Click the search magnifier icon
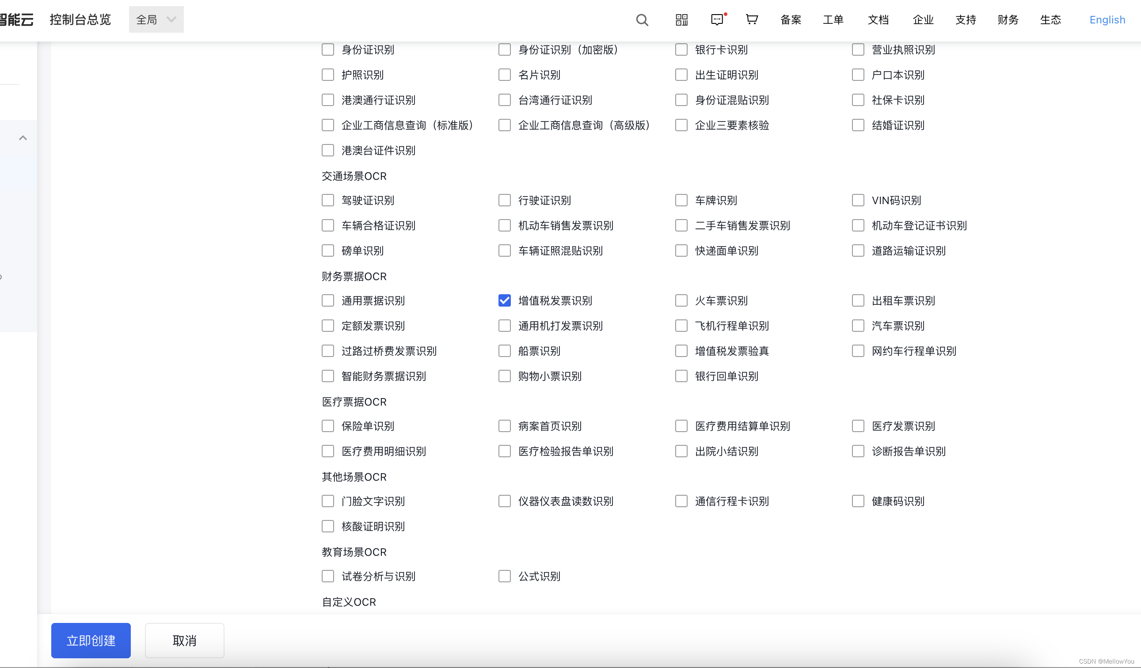This screenshot has width=1141, height=668. [642, 20]
